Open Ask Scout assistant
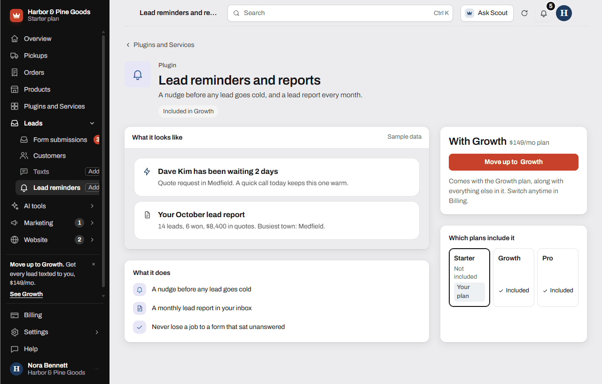The height and width of the screenshot is (384, 602). tap(487, 13)
